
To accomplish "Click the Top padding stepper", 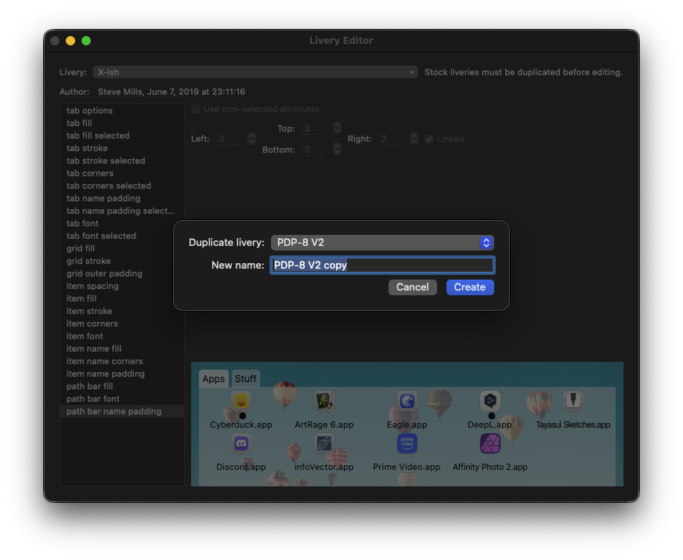I will 337,128.
